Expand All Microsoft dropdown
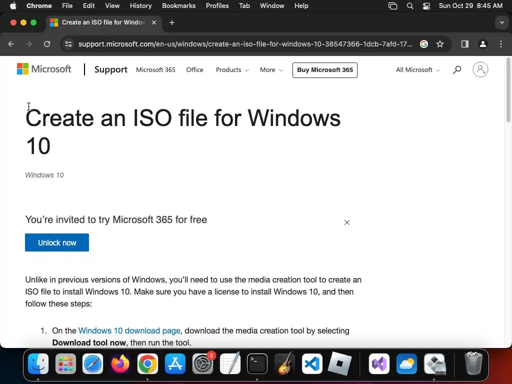This screenshot has width=512, height=384. point(418,70)
